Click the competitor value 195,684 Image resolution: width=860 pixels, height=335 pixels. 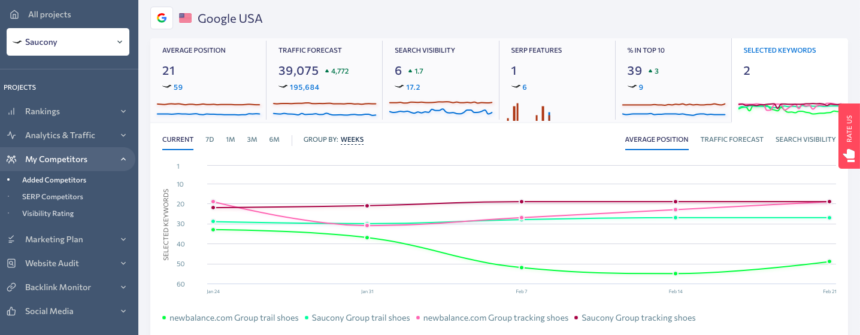pyautogui.click(x=304, y=87)
